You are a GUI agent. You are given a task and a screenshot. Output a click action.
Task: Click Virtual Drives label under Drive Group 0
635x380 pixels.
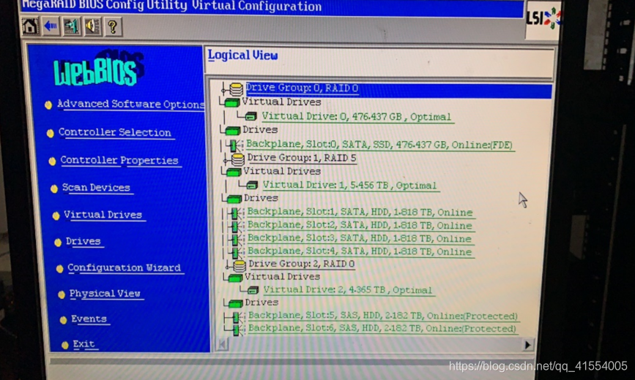pos(281,102)
